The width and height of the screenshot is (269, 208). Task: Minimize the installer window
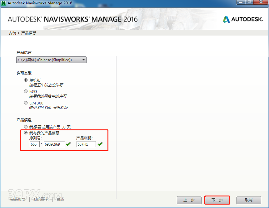tap(240, 2)
